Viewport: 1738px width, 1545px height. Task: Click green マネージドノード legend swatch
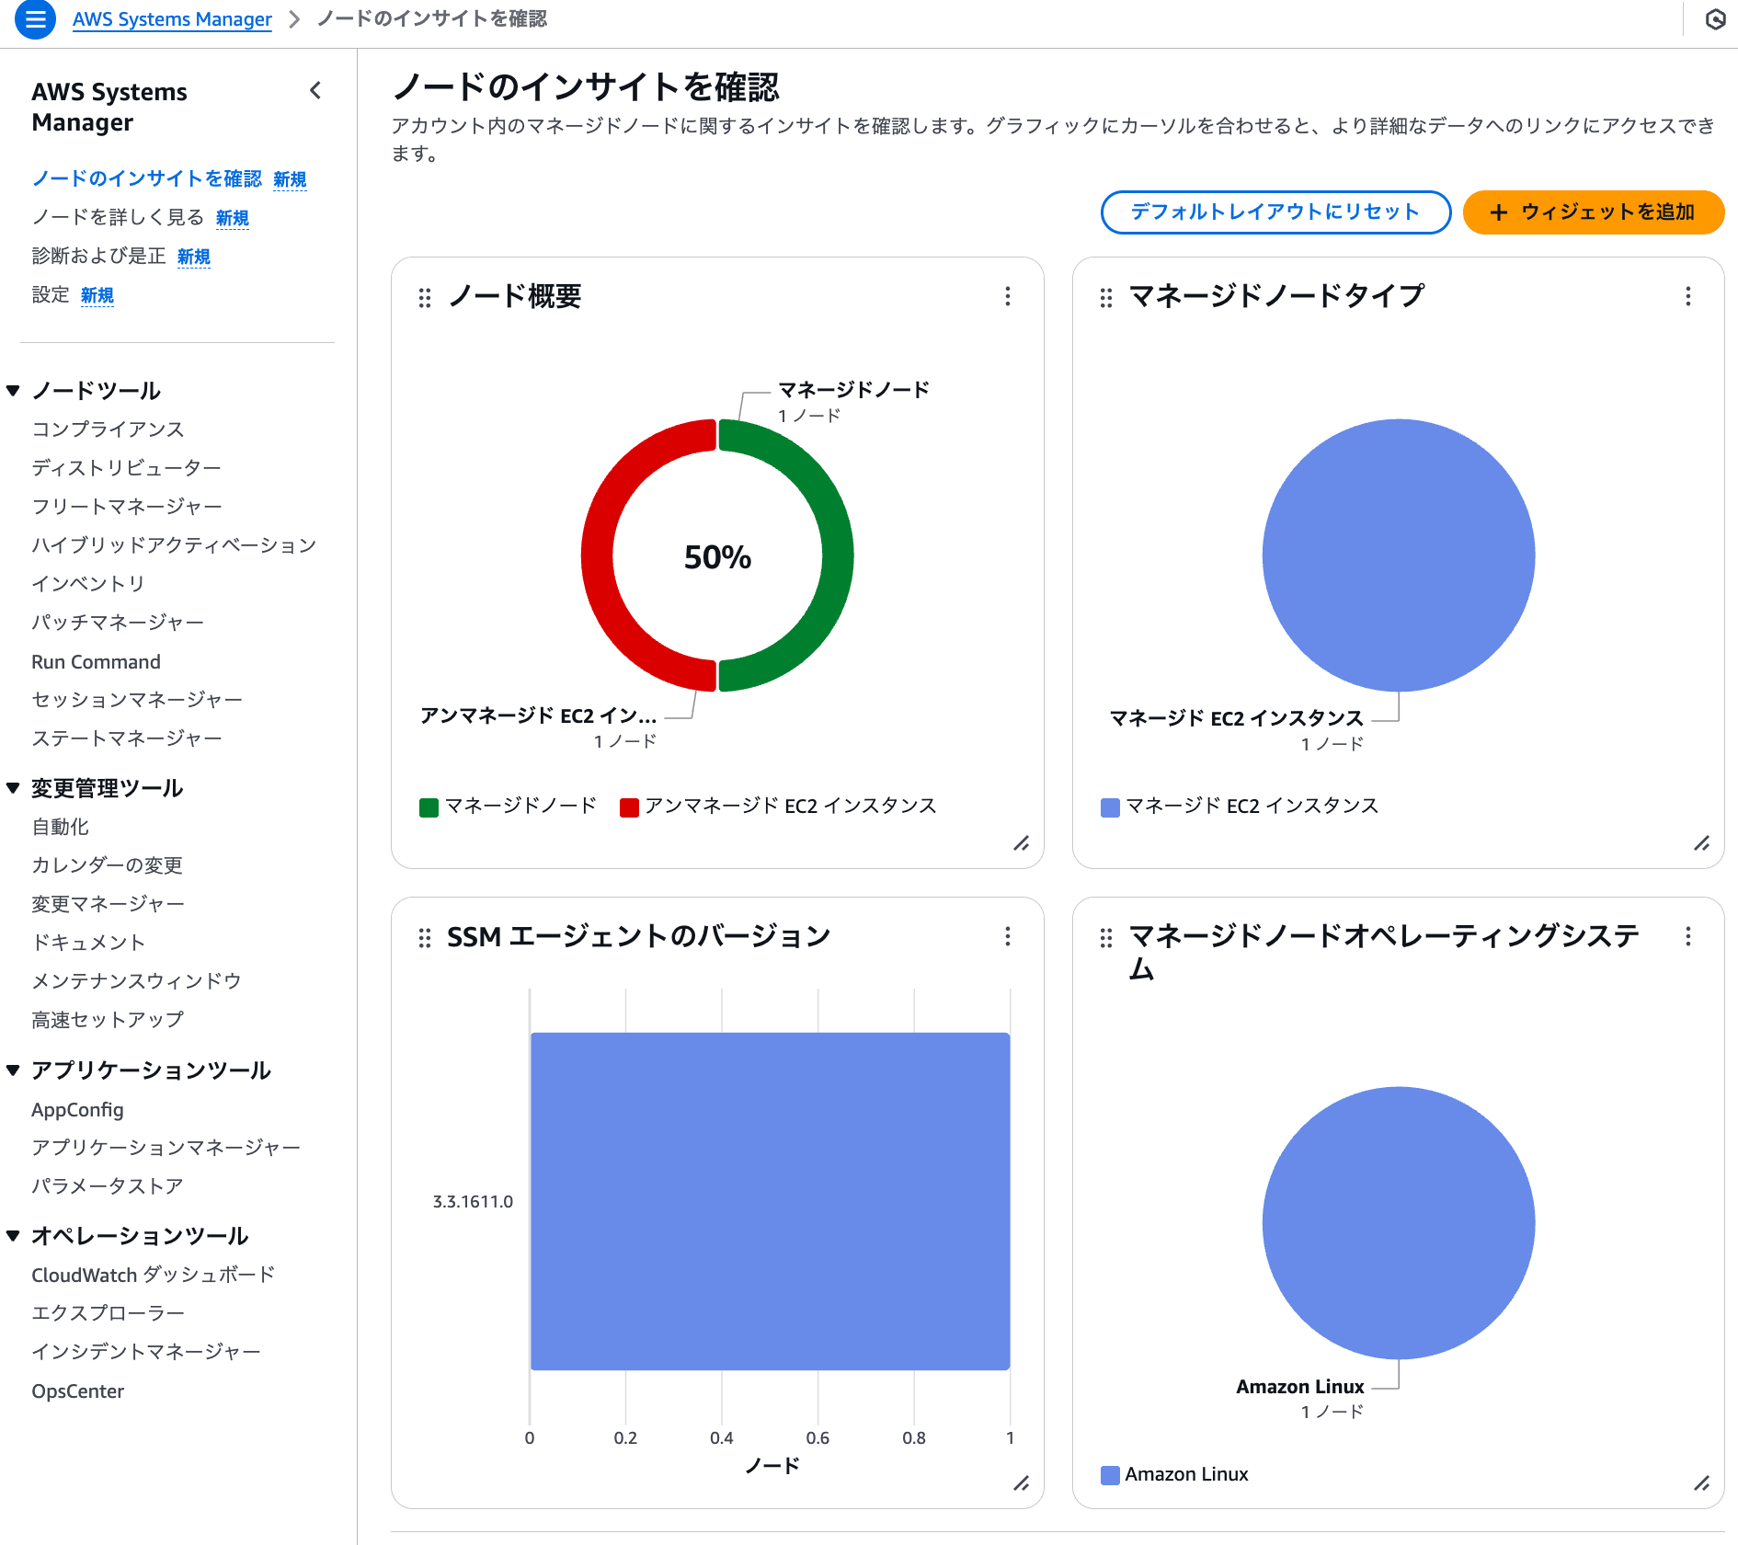pyautogui.click(x=429, y=807)
